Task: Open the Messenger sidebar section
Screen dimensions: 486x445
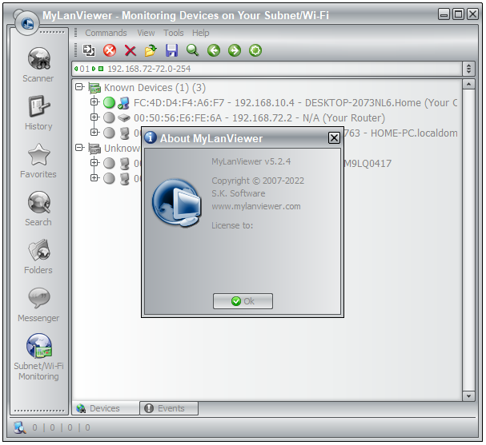Action: 38,304
